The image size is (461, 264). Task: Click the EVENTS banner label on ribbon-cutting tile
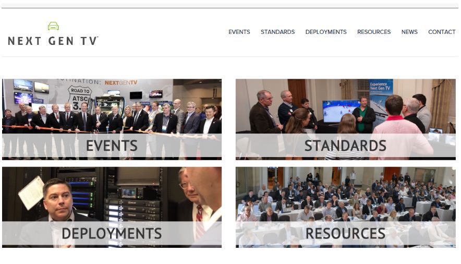point(112,146)
